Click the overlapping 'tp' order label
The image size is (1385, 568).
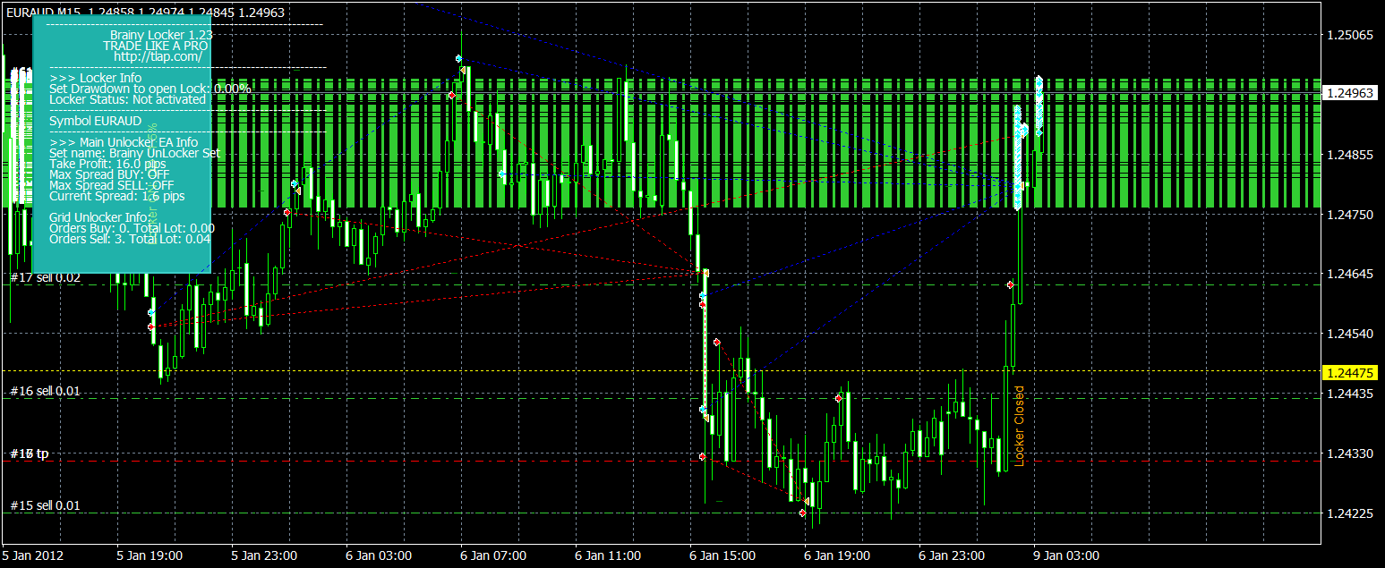[30, 454]
